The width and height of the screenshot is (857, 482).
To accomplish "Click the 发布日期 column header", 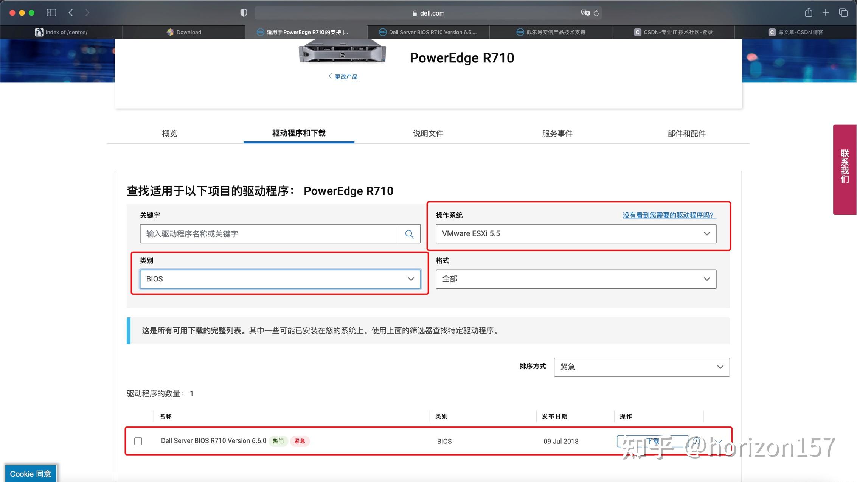I will pyautogui.click(x=554, y=416).
